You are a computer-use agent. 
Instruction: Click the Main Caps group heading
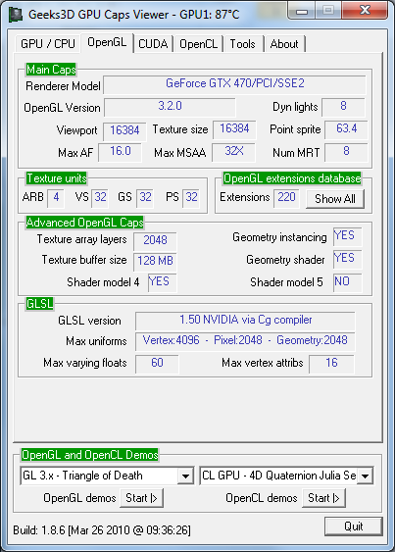coord(51,70)
